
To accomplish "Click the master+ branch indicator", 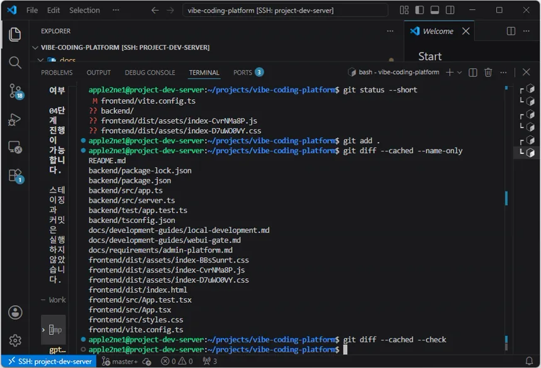I will pyautogui.click(x=120, y=362).
